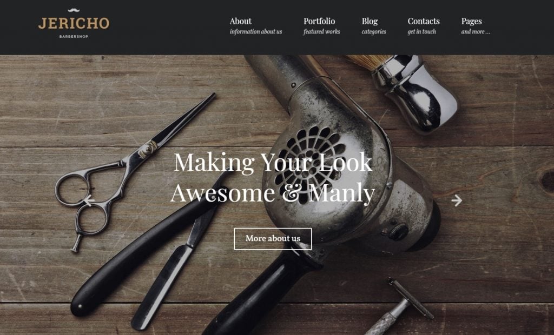Click the More about us button

pyautogui.click(x=273, y=239)
